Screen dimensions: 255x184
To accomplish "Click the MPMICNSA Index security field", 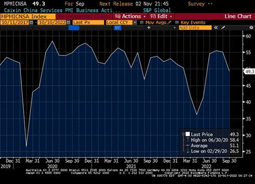I will click(28, 16).
